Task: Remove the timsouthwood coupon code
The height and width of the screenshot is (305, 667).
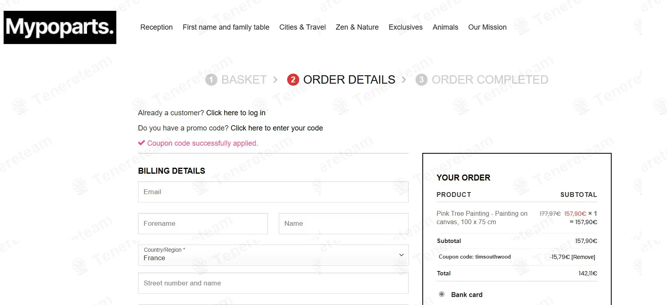Action: [x=583, y=257]
